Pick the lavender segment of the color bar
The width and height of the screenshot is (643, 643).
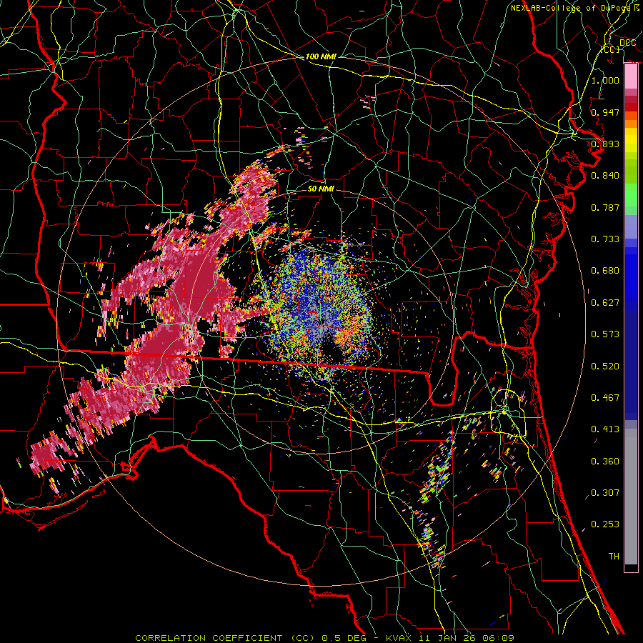click(x=631, y=226)
